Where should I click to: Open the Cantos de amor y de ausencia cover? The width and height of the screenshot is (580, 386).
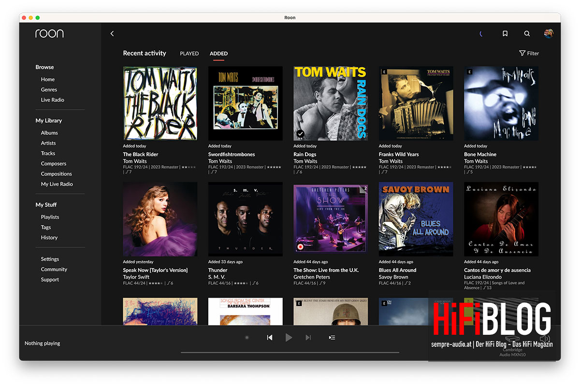tap(501, 219)
